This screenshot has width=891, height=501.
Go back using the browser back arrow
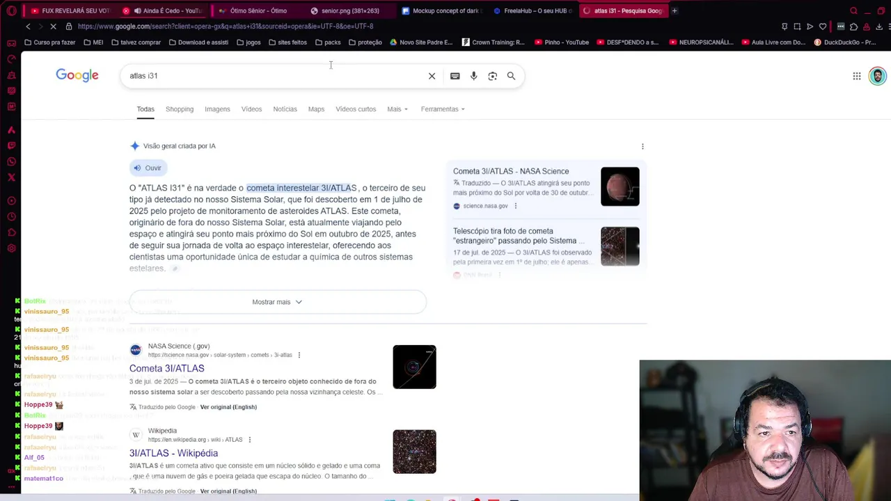28,26
